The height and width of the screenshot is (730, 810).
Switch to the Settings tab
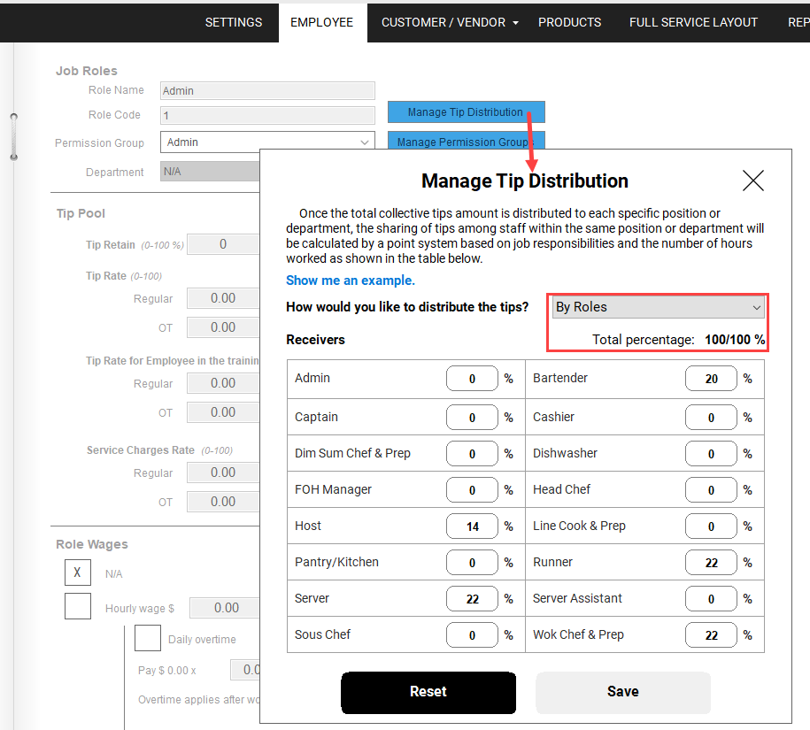point(234,22)
